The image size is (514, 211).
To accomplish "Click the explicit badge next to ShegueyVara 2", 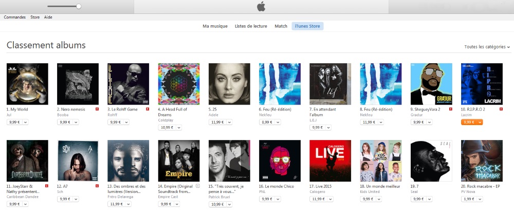I will point(451,109).
